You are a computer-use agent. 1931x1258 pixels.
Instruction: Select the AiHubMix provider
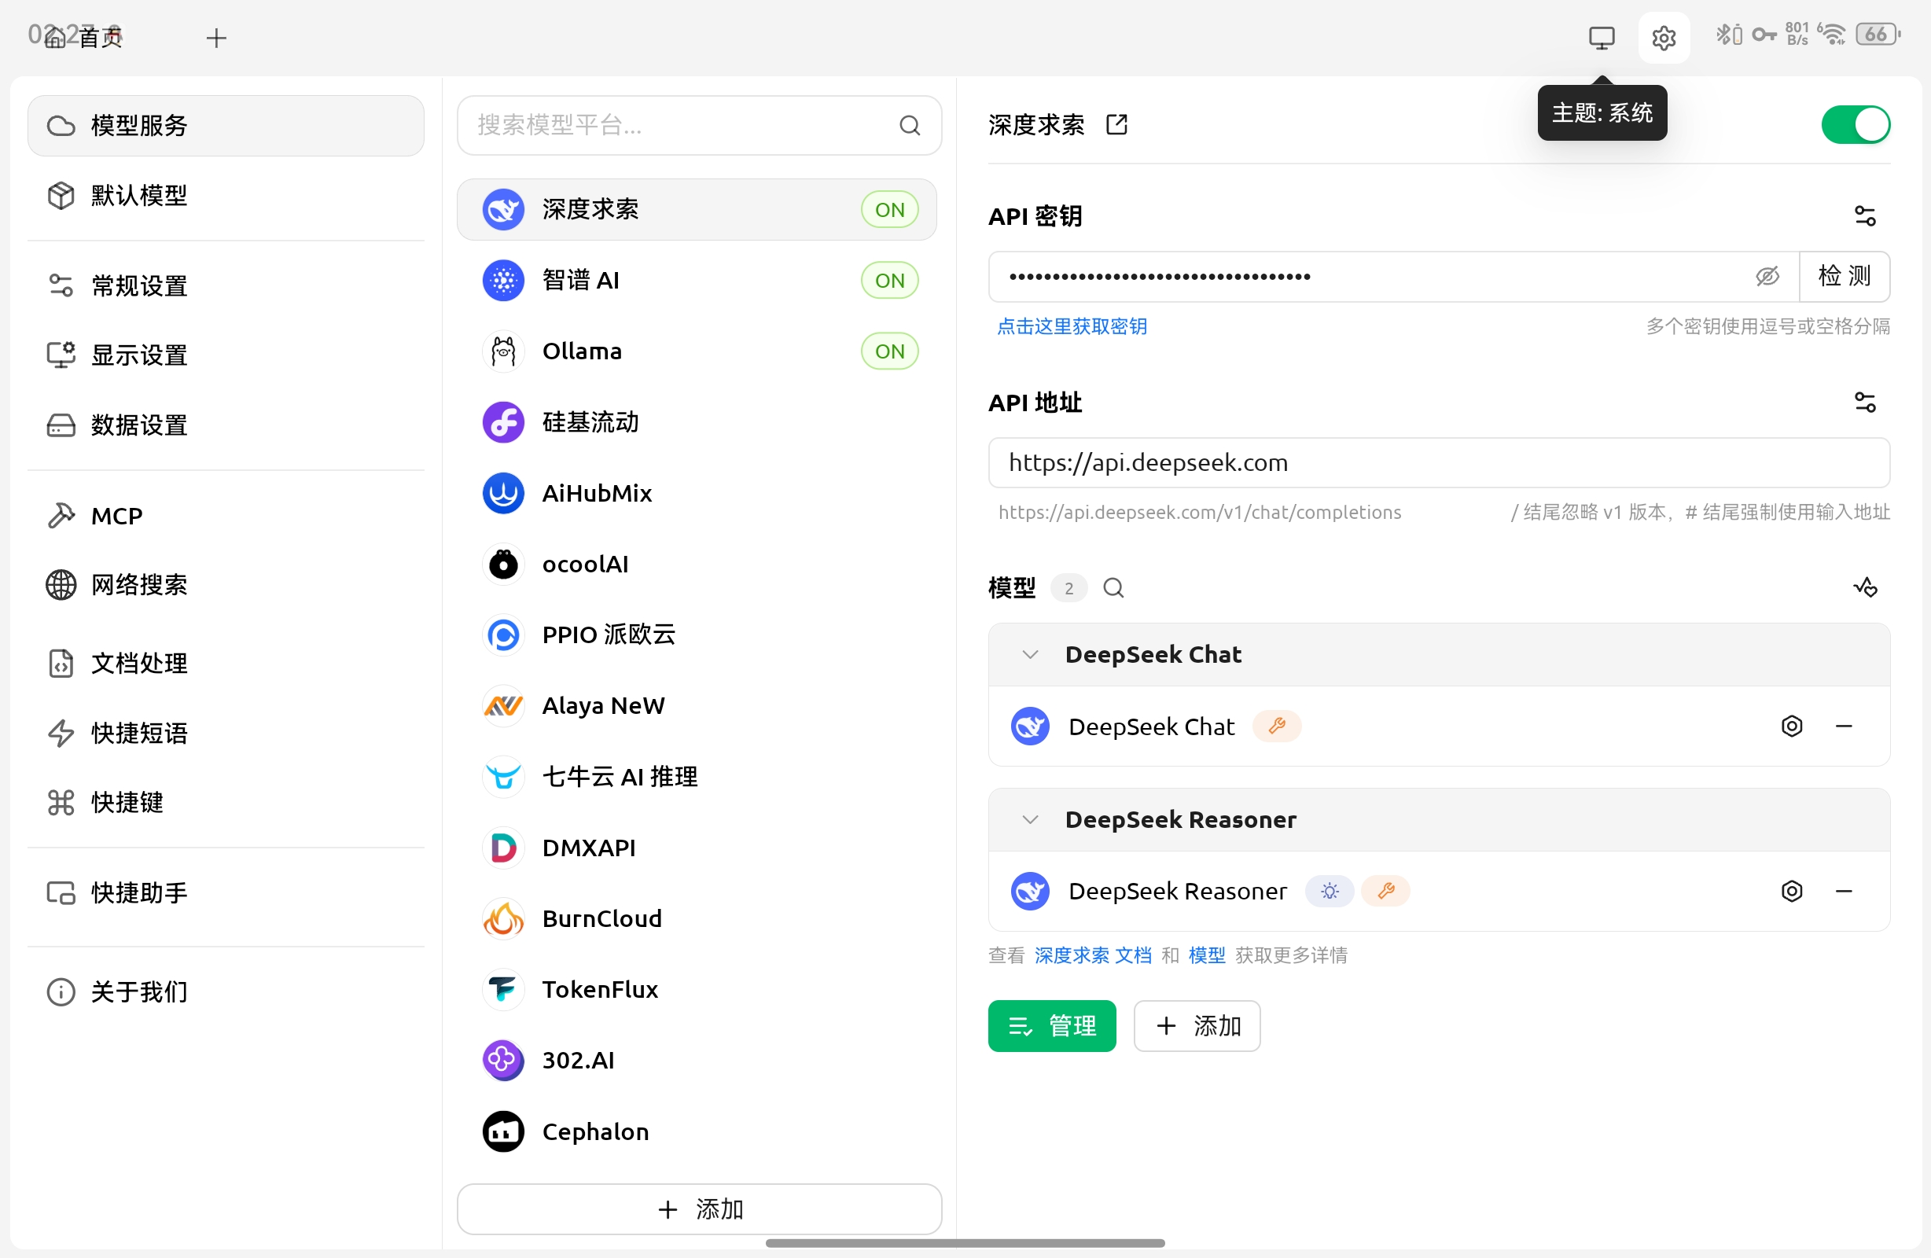[x=696, y=493]
